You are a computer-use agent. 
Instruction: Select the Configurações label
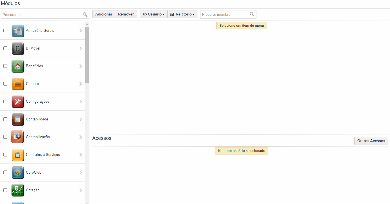pyautogui.click(x=38, y=102)
